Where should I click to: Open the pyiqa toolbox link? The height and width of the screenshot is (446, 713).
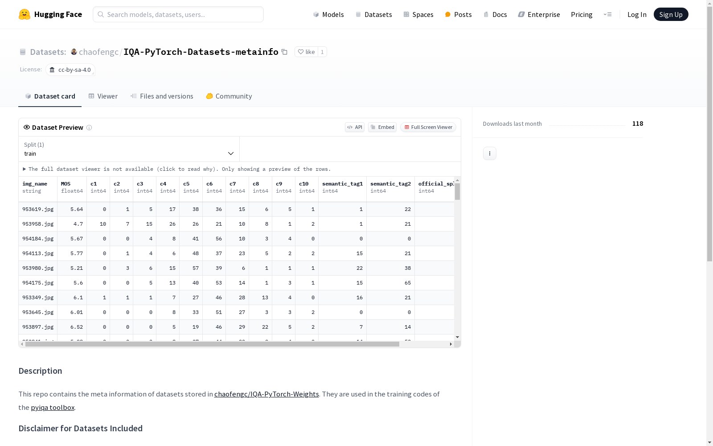pyautogui.click(x=53, y=407)
